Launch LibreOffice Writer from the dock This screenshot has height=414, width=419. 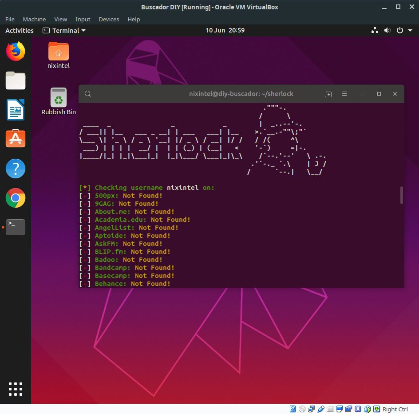(x=16, y=110)
